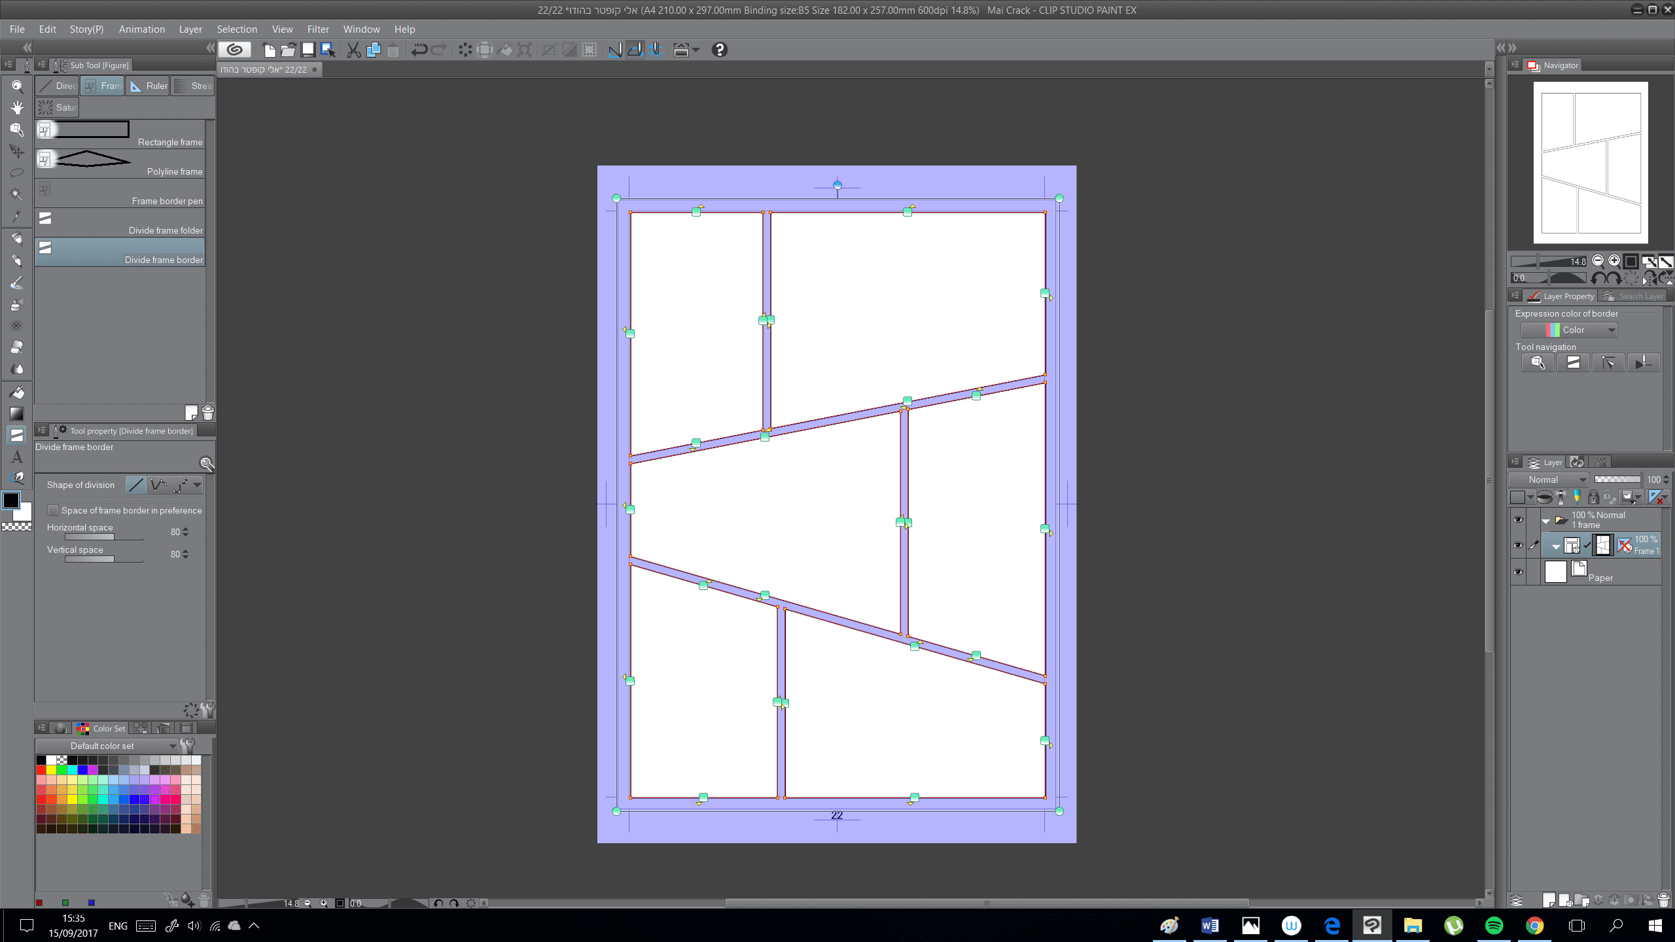Toggle visibility of Frame 1 layer
Viewport: 1675px width, 942px height.
(x=1518, y=545)
